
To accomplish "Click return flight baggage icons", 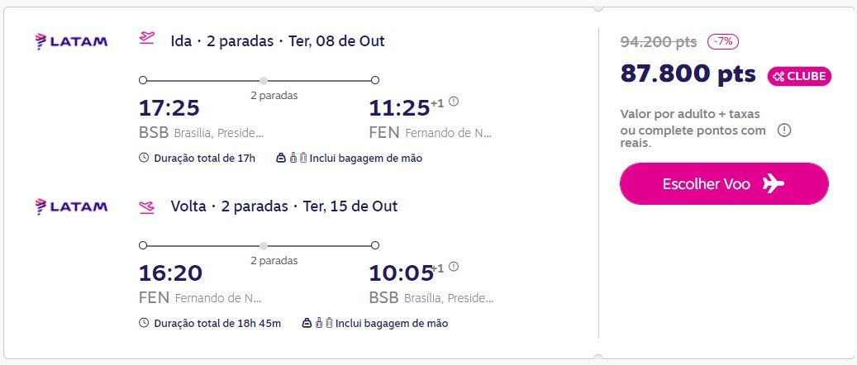I will (317, 324).
